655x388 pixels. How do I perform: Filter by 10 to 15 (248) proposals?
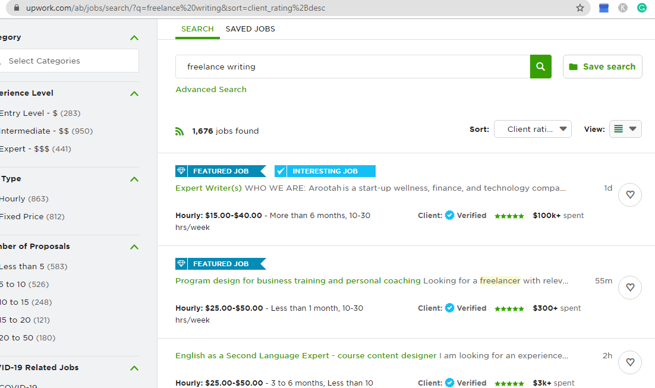pyautogui.click(x=26, y=302)
